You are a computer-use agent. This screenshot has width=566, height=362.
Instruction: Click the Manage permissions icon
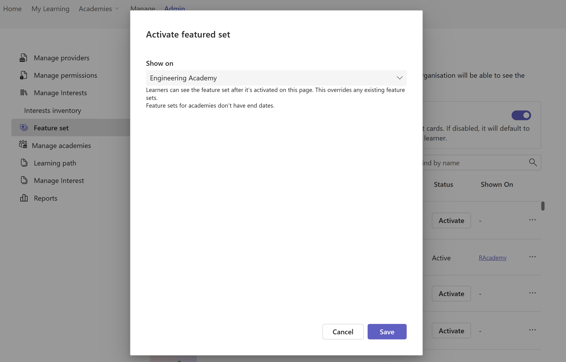point(24,75)
